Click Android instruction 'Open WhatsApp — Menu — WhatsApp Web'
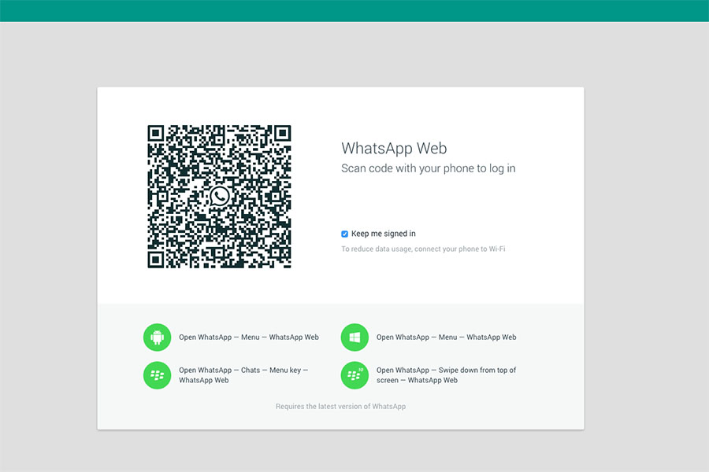This screenshot has height=472, width=709. click(x=249, y=337)
